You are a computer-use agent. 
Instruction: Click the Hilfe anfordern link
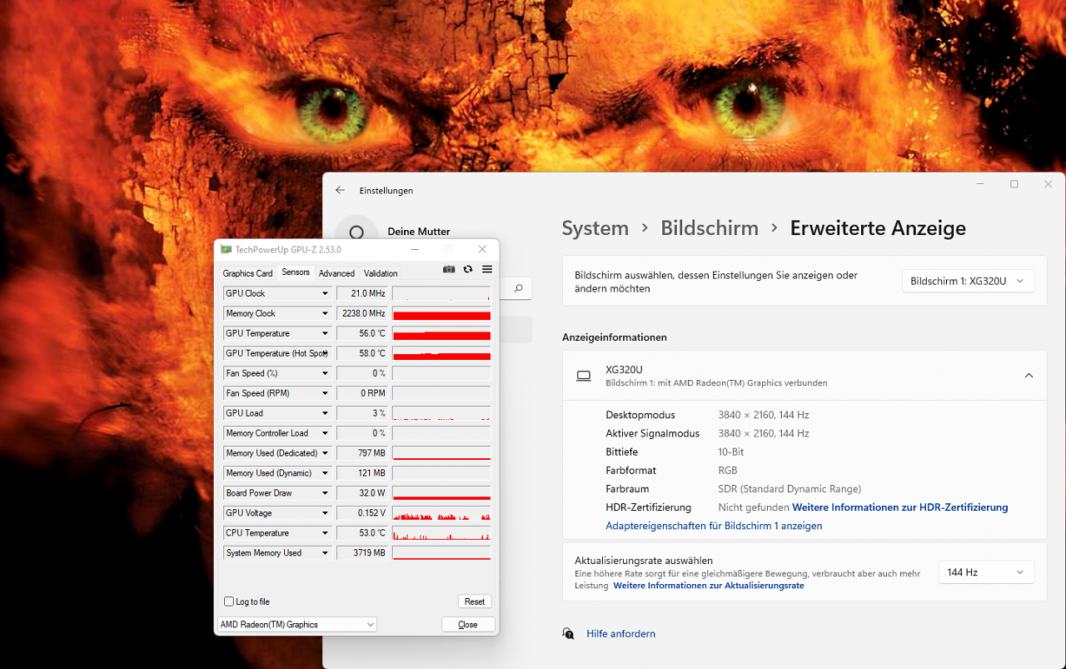coord(620,633)
